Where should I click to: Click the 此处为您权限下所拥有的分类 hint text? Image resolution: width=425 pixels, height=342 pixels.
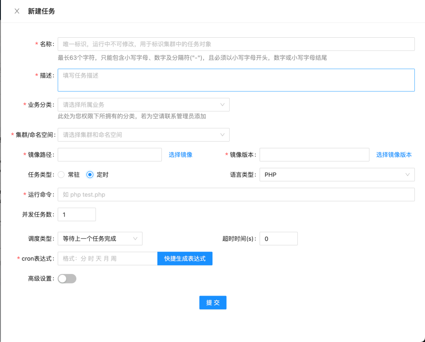[x=132, y=116]
